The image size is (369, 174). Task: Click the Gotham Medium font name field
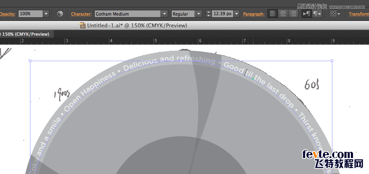[x=128, y=14]
